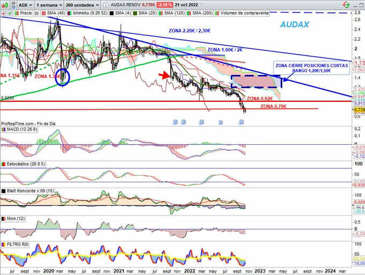
Task: Click the green plus icon in indicator bar
Action: (x=10, y=13)
